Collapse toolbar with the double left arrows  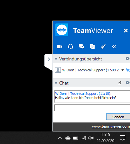coord(114,47)
